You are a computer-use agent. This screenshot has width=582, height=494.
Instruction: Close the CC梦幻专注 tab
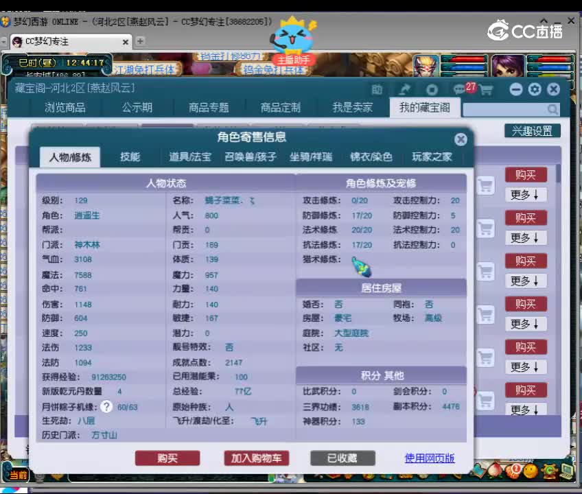pos(126,42)
